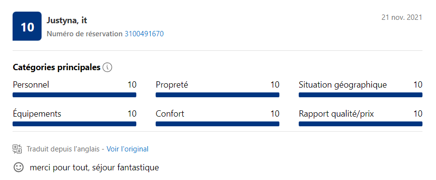Click the Catégories principales heading

point(57,67)
